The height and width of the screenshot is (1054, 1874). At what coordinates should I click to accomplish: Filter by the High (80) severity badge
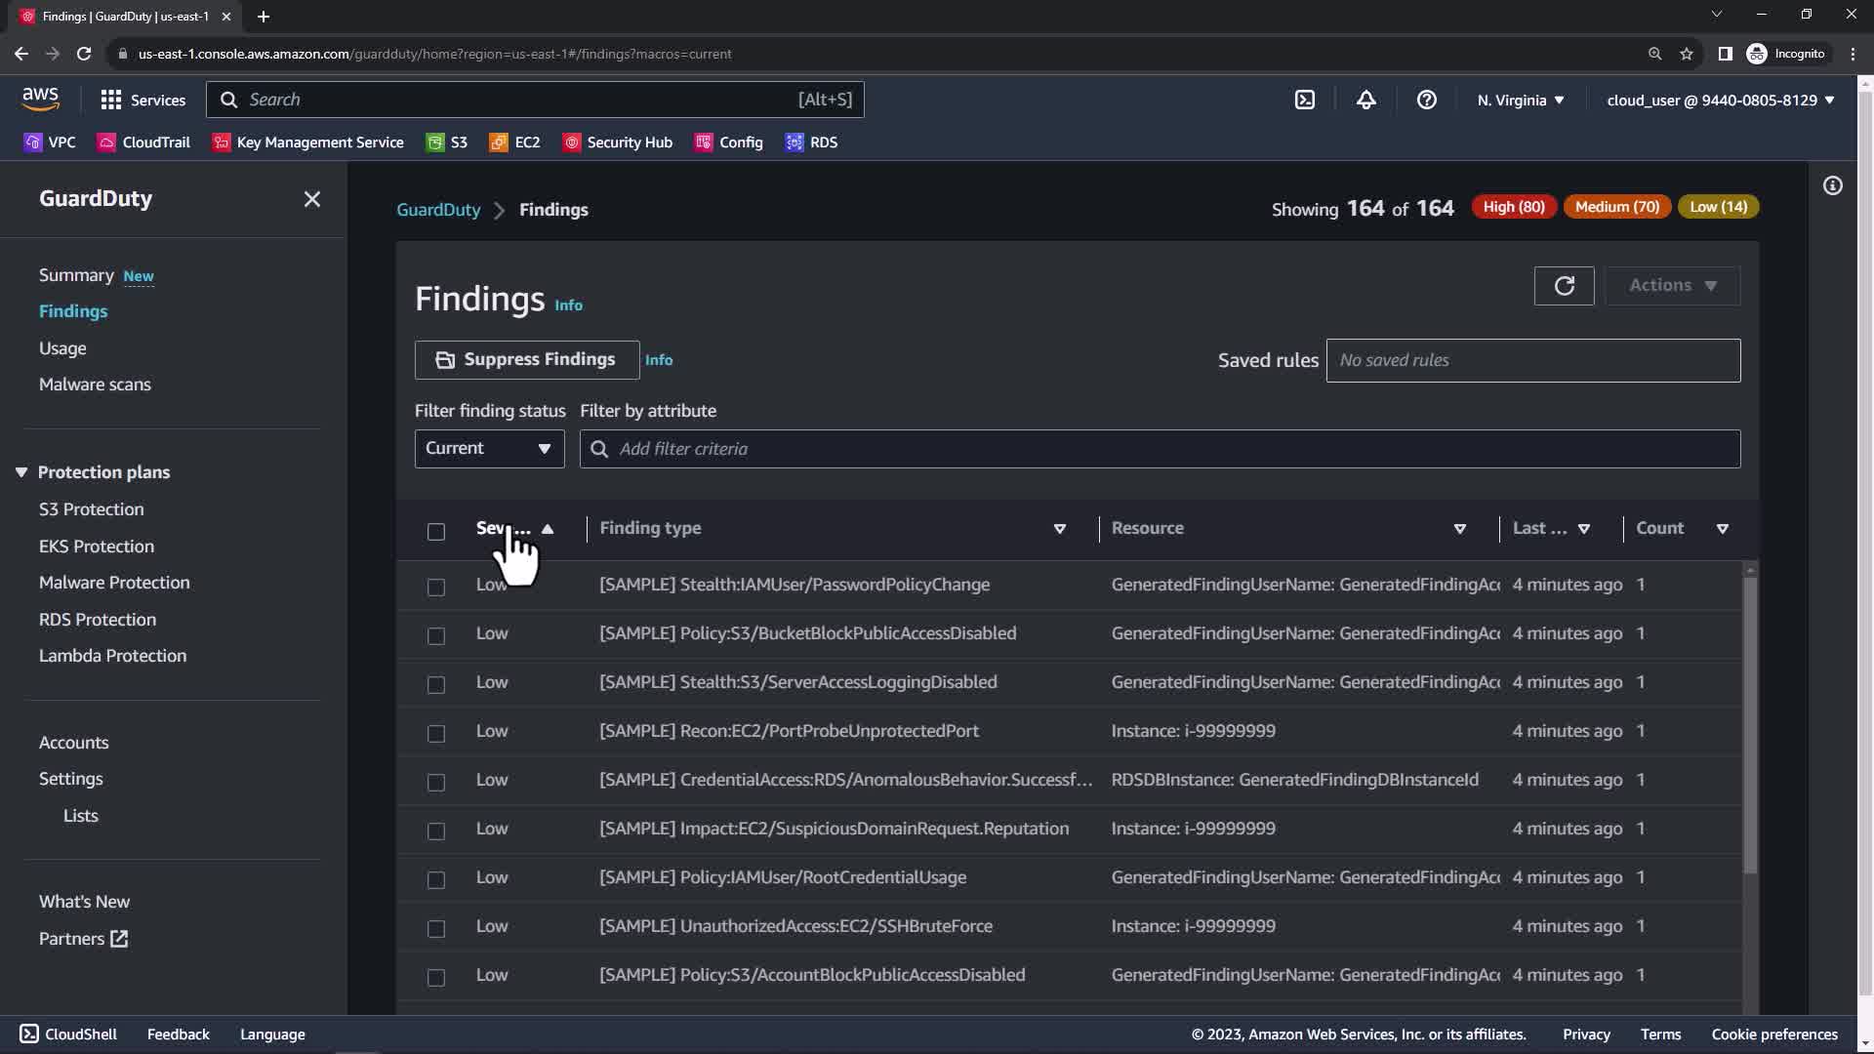pos(1513,207)
